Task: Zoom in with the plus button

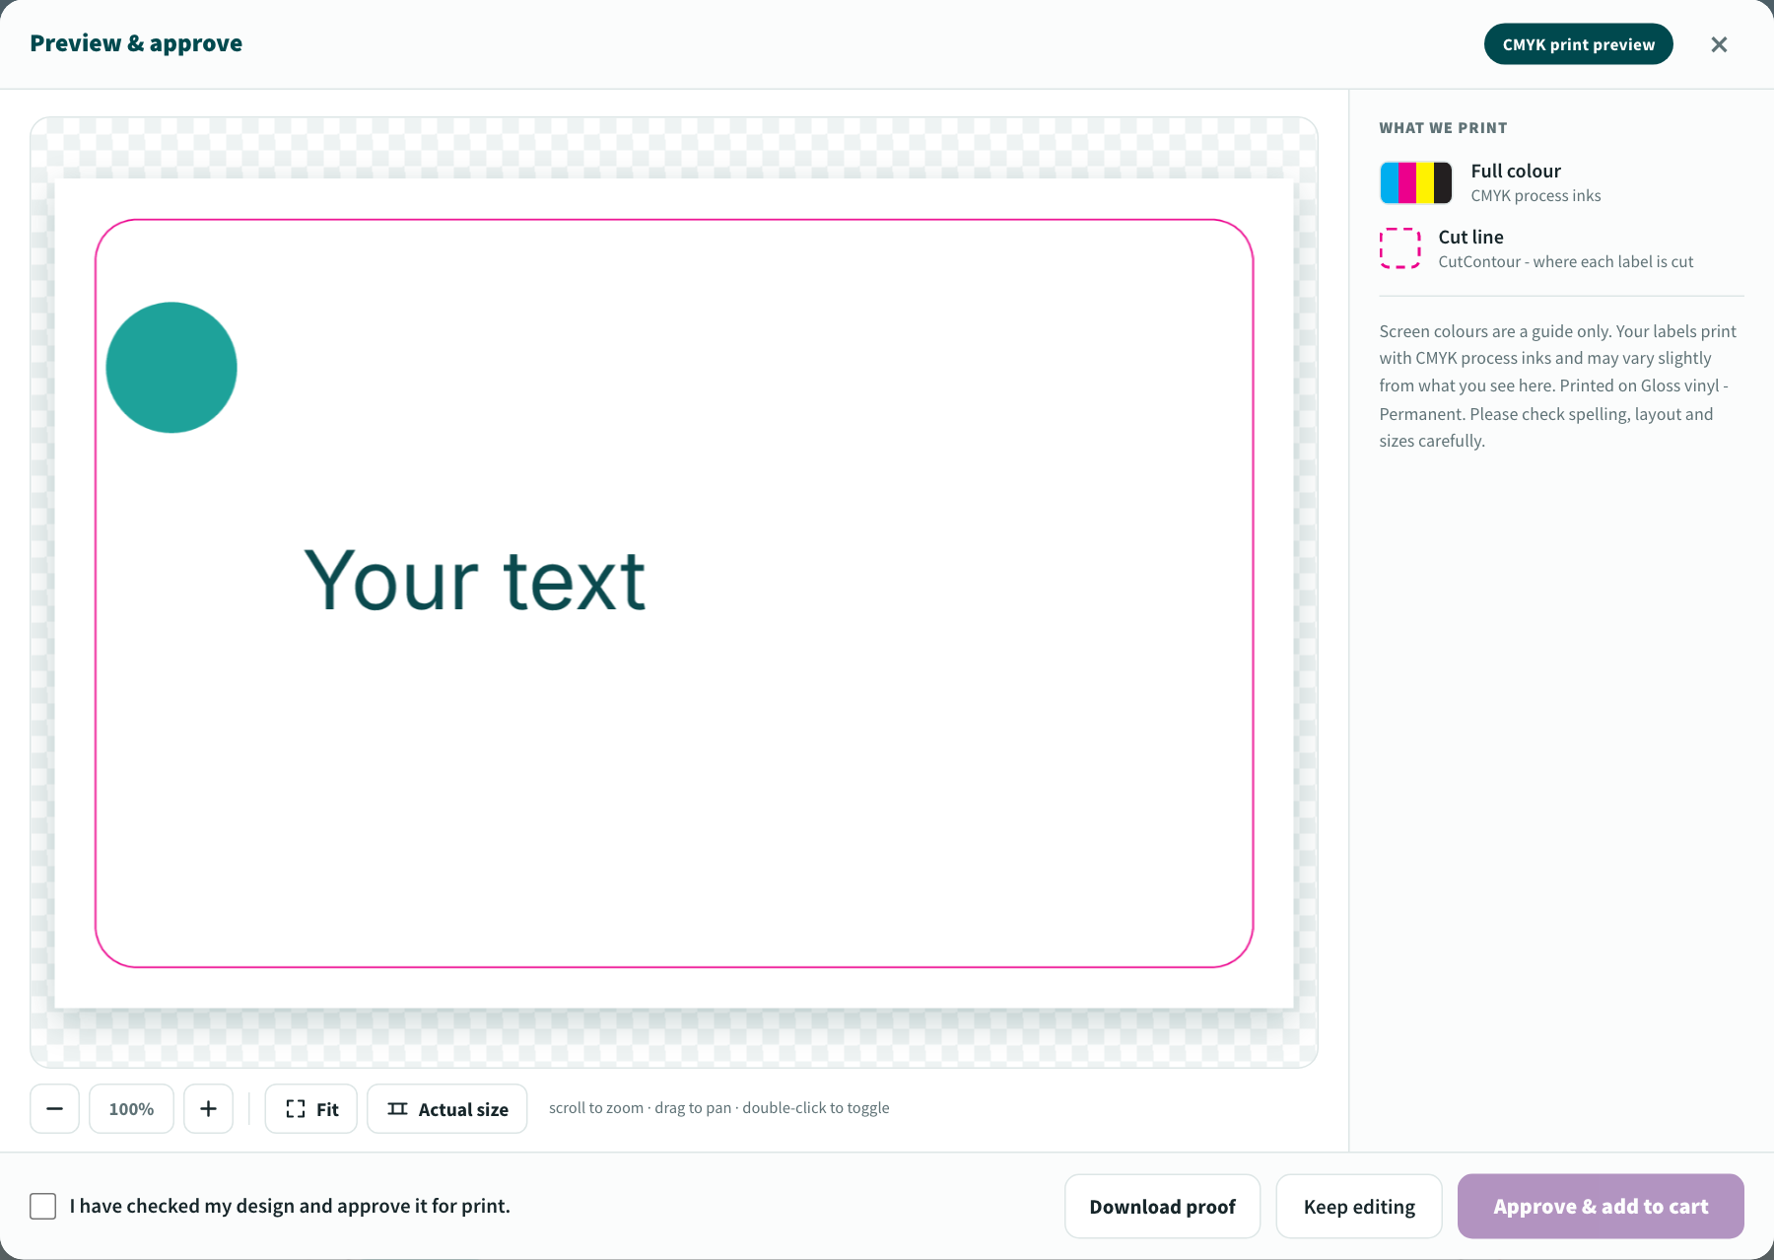Action: (208, 1109)
